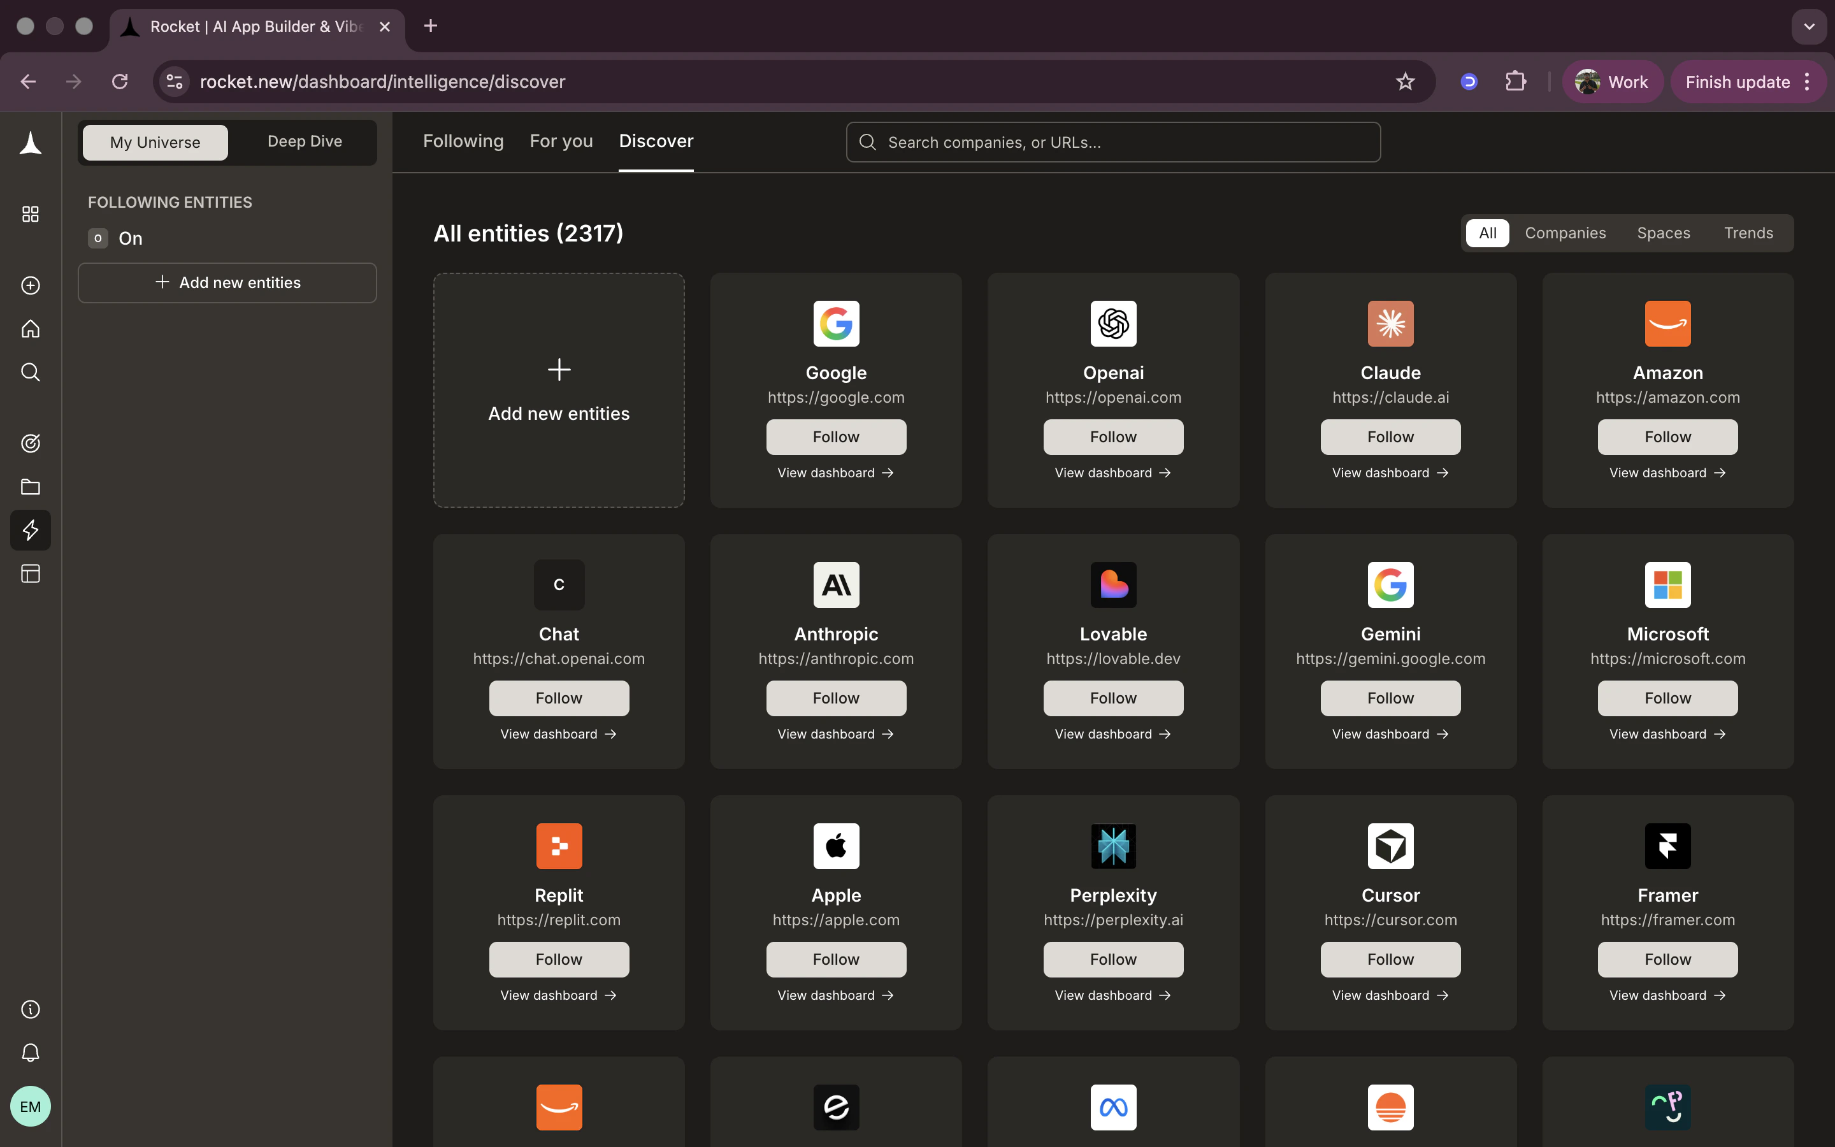Open the Following tab
Viewport: 1835px width, 1147px height.
click(x=463, y=141)
